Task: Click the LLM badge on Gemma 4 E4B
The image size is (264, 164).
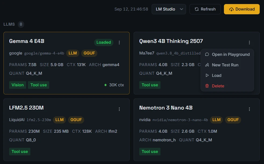Action: (x=73, y=53)
